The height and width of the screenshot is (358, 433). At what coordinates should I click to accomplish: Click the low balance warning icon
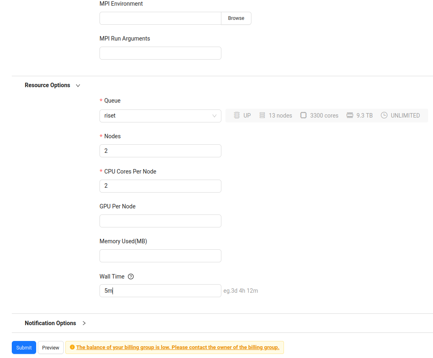[72, 347]
